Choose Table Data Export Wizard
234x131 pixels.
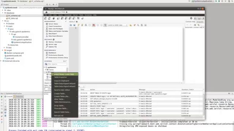pyautogui.click(x=65, y=84)
